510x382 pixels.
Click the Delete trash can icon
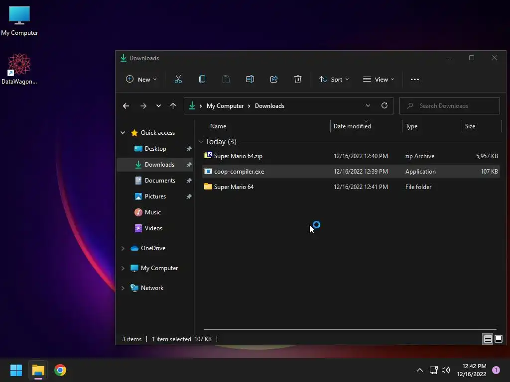[298, 79]
